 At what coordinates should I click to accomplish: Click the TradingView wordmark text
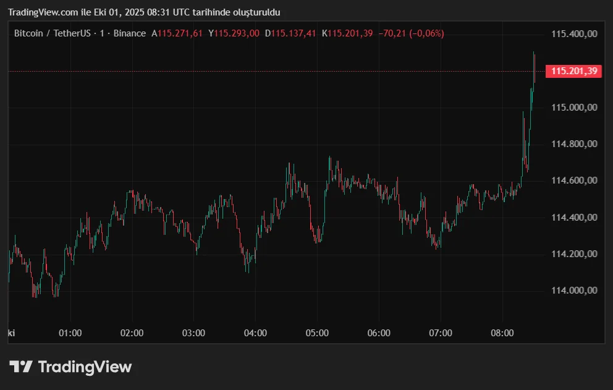[85, 367]
